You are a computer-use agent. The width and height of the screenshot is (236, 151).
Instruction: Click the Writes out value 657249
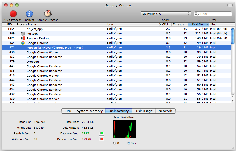(x=39, y=128)
